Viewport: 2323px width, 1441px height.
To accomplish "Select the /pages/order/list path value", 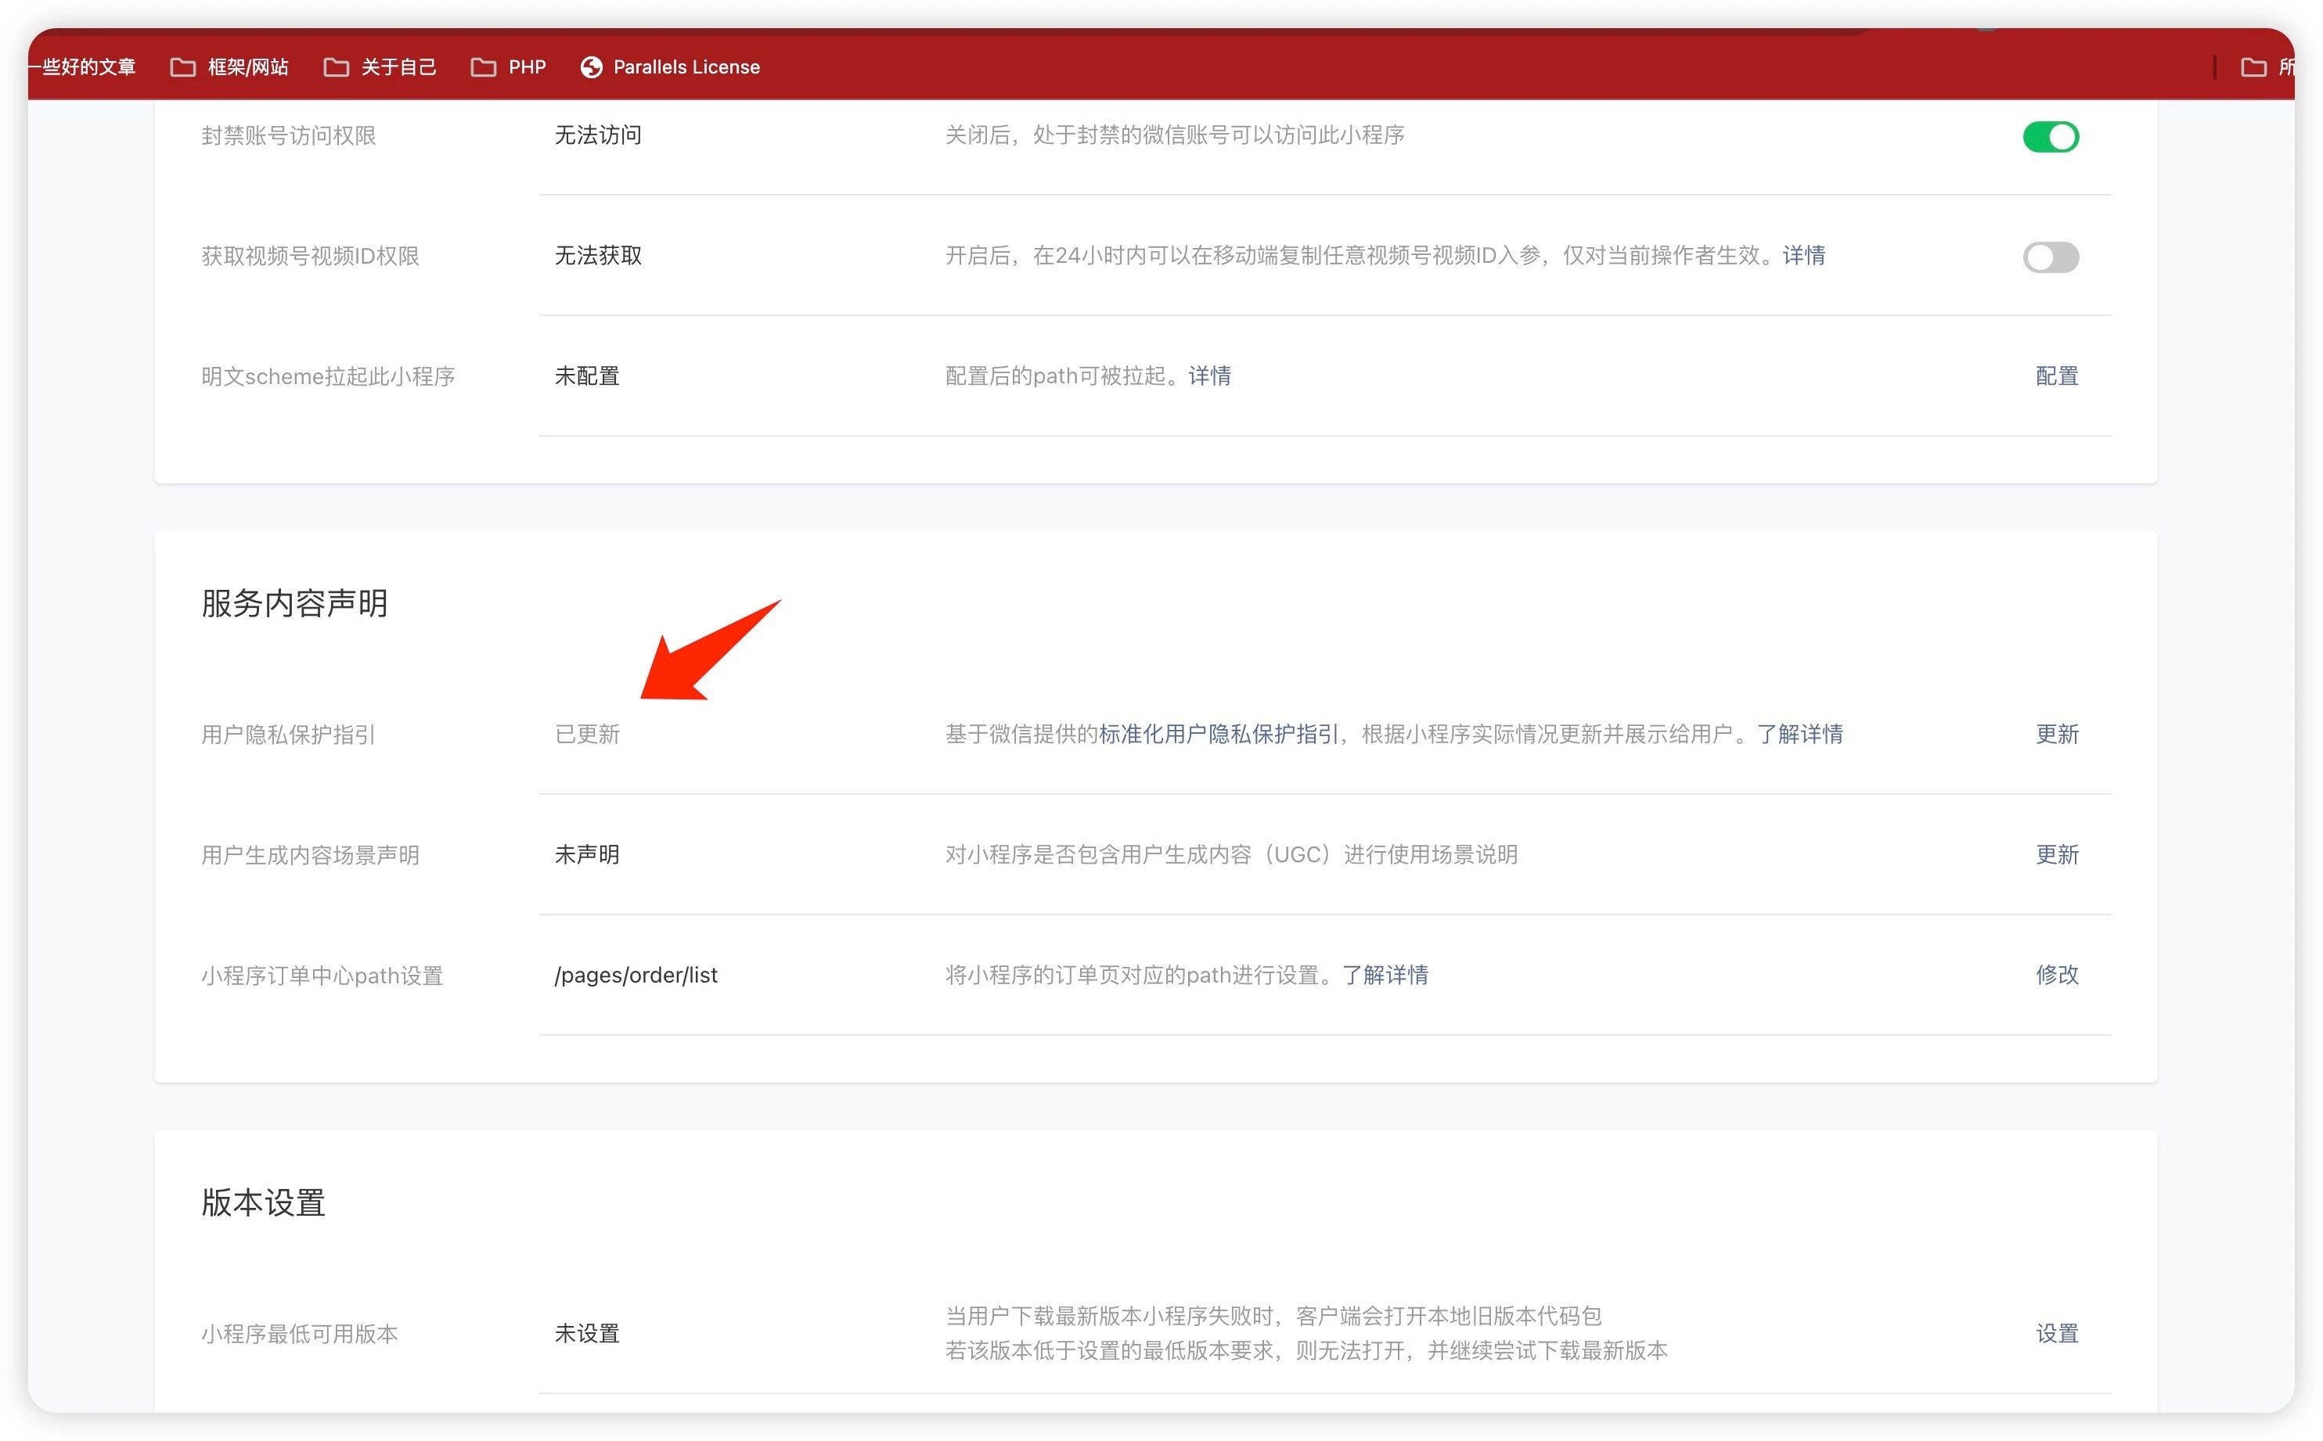I will click(x=636, y=974).
